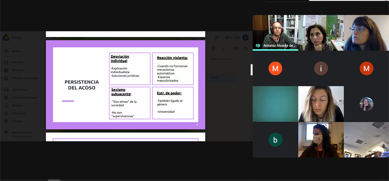Open Destacados starred section
389x181 pixels.
coord(19,113)
